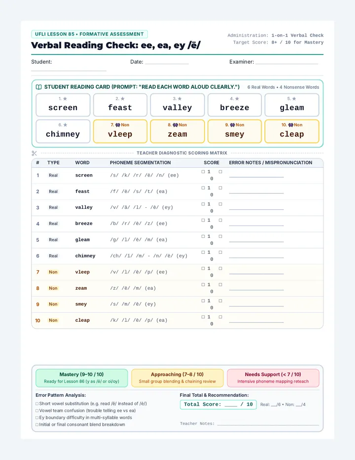Click the row number 10 in the matrix
355x460 pixels.
coord(37,320)
